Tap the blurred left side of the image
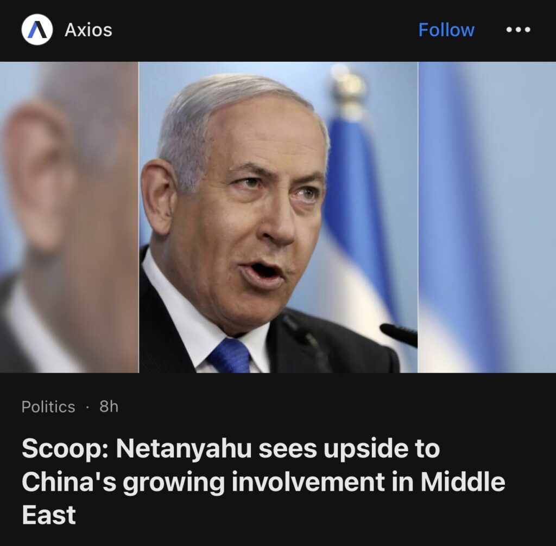The image size is (556, 546). [69, 217]
